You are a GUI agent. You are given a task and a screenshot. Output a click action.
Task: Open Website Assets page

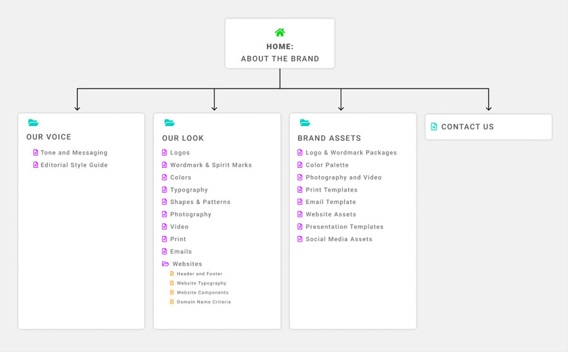point(331,214)
